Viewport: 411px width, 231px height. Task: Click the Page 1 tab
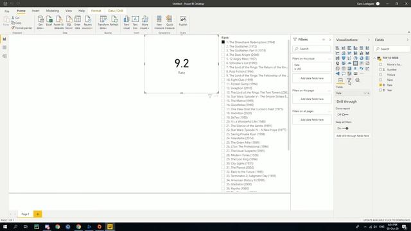[x=25, y=214]
